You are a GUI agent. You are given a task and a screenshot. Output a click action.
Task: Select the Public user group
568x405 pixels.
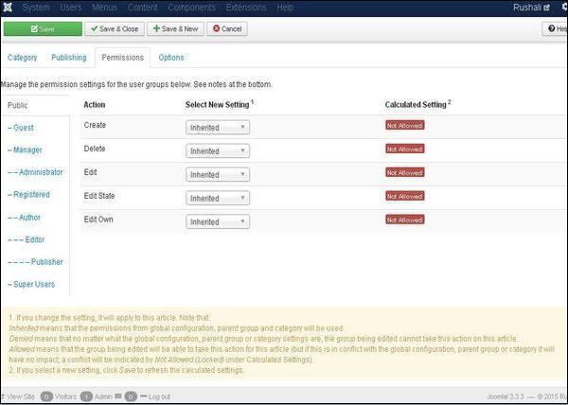point(18,105)
